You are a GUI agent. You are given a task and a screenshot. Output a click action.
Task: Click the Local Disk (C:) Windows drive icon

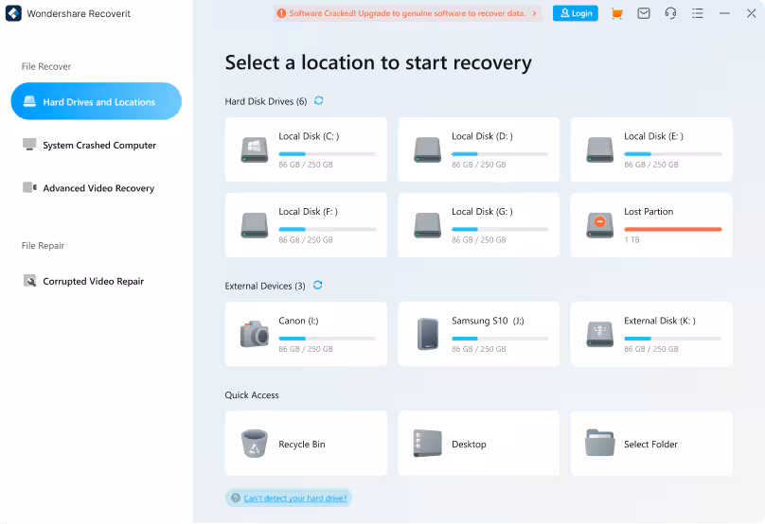pos(254,149)
